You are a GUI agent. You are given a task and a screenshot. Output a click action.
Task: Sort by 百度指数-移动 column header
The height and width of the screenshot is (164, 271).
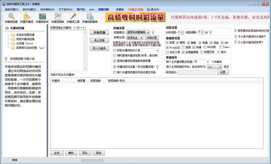tap(117, 81)
